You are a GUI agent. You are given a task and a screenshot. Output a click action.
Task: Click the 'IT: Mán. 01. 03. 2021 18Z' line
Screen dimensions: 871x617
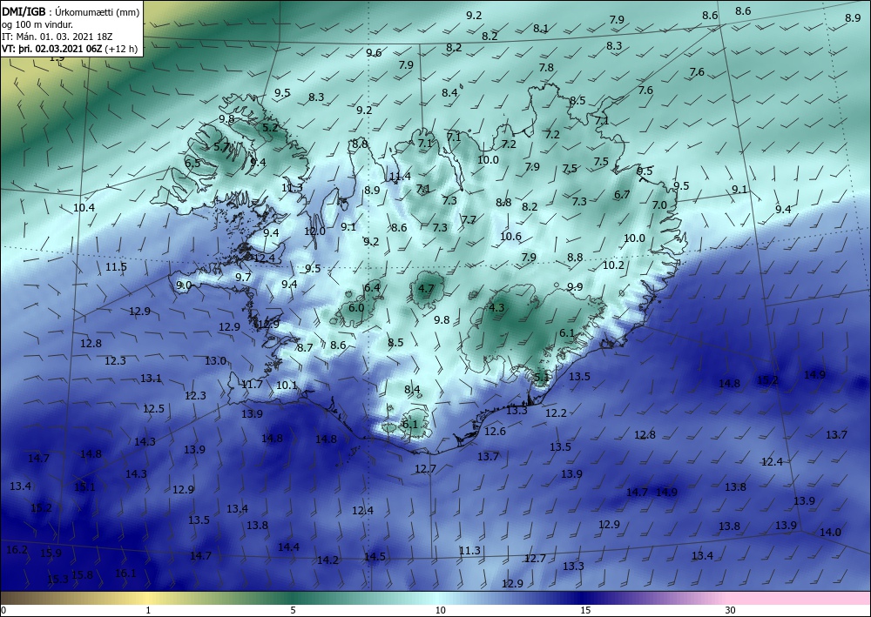click(x=57, y=37)
